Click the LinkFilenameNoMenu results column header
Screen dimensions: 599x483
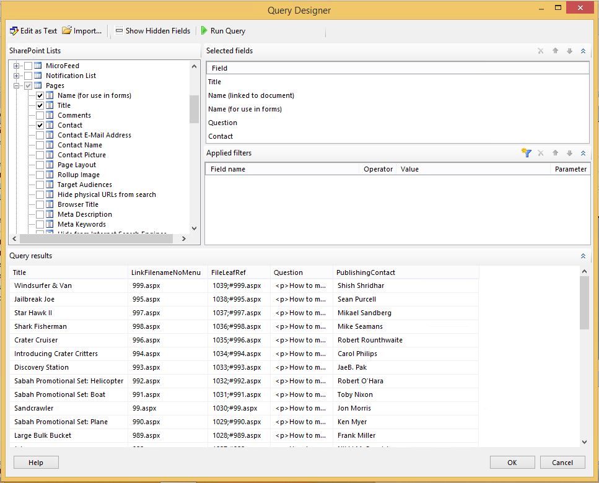[168, 272]
